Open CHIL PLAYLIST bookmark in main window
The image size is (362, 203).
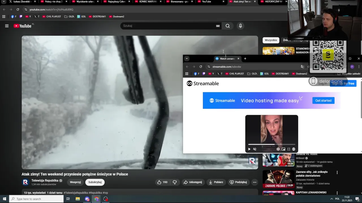[x=51, y=17]
